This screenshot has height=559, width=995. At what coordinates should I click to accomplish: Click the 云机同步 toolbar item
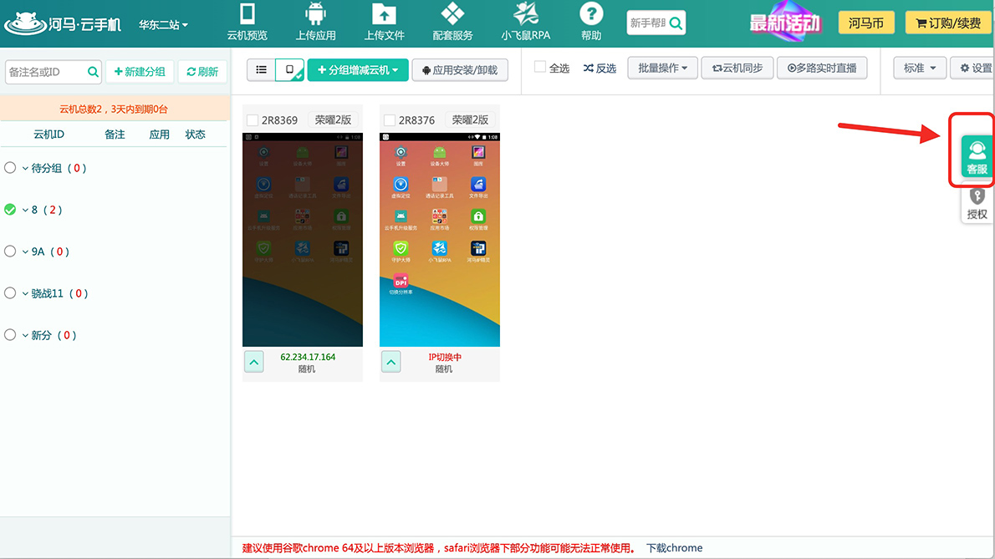(x=737, y=69)
